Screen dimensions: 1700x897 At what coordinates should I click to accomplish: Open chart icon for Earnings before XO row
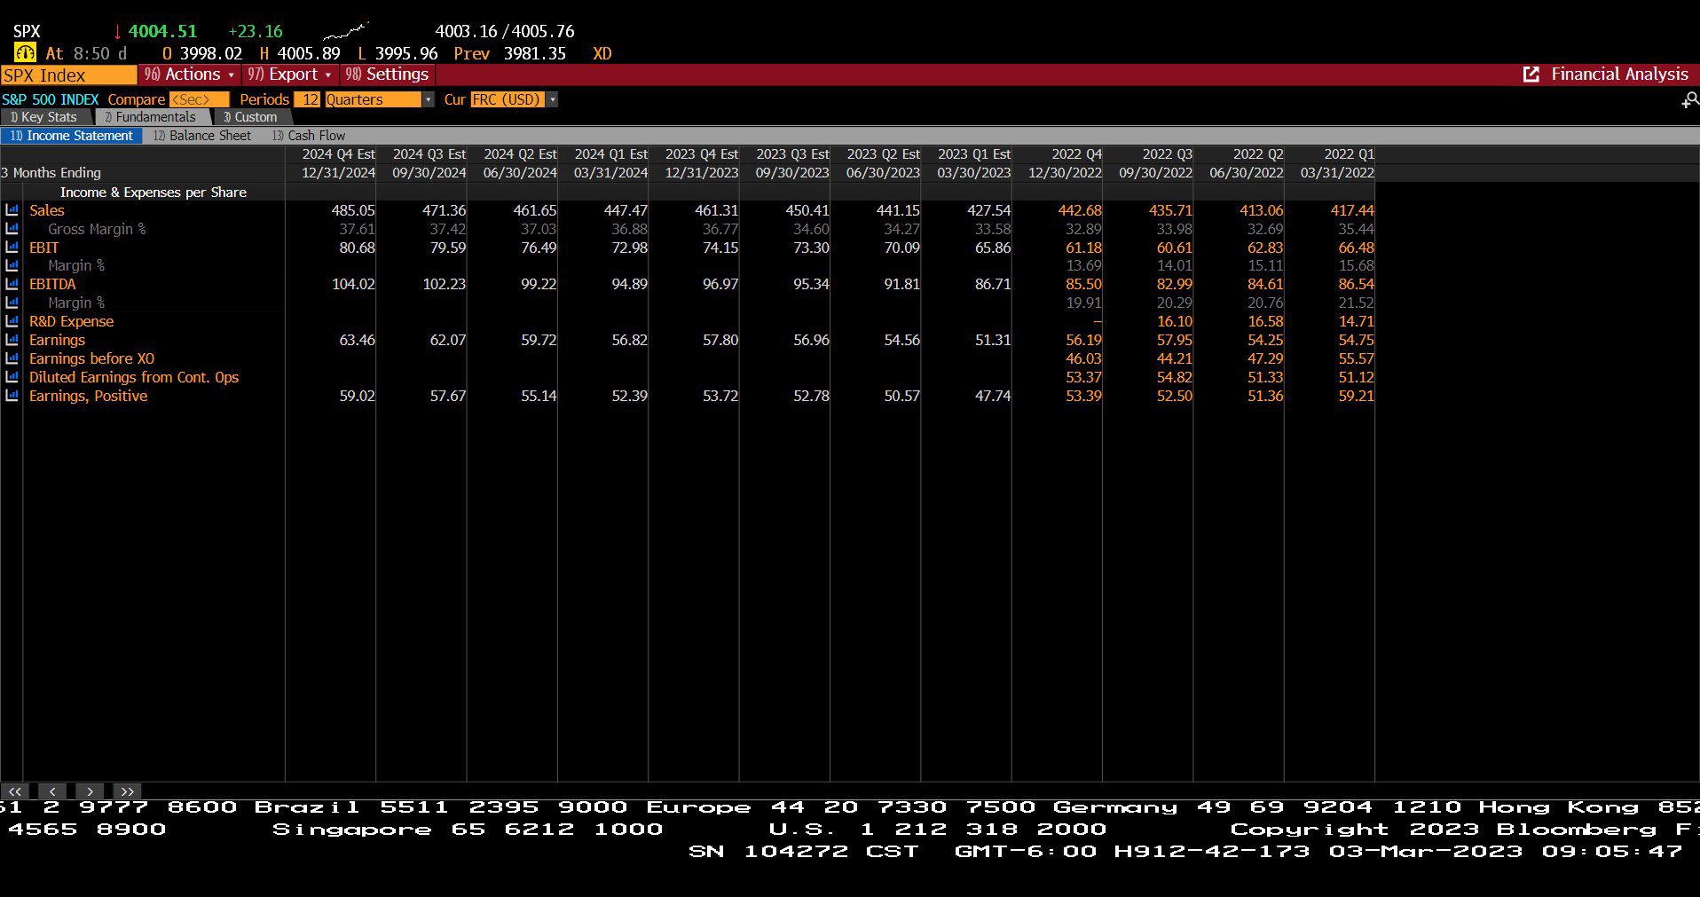click(12, 358)
